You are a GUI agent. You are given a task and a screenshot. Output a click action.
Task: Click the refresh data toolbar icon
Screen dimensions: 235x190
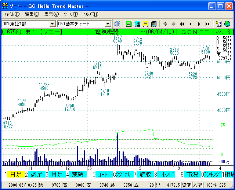pyautogui.click(x=218, y=24)
